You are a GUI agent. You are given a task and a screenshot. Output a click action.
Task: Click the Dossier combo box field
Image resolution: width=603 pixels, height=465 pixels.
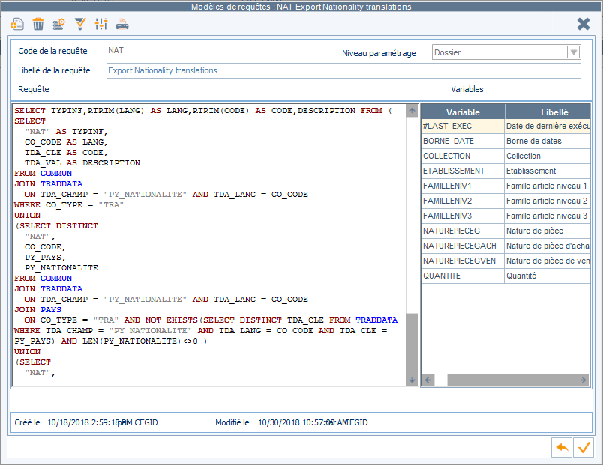tap(506, 52)
